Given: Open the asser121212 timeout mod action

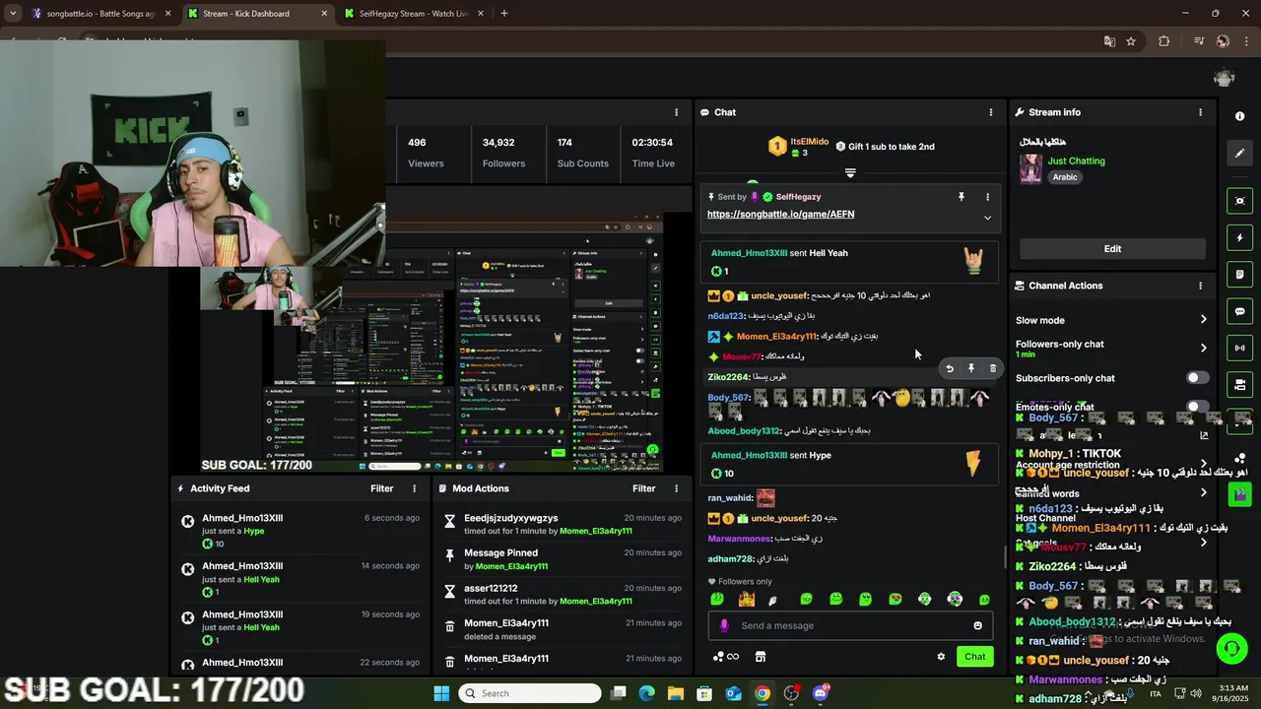Looking at the screenshot, I should [562, 595].
